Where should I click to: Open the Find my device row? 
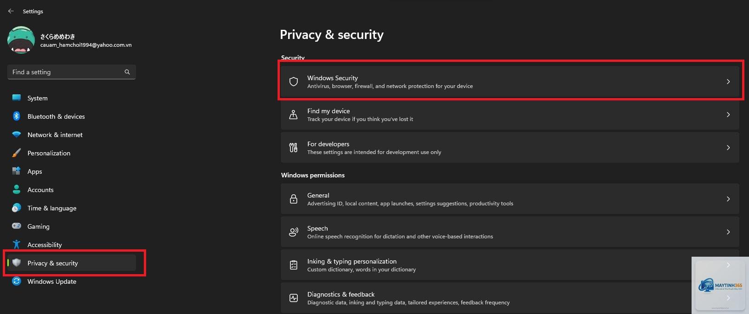click(x=510, y=115)
